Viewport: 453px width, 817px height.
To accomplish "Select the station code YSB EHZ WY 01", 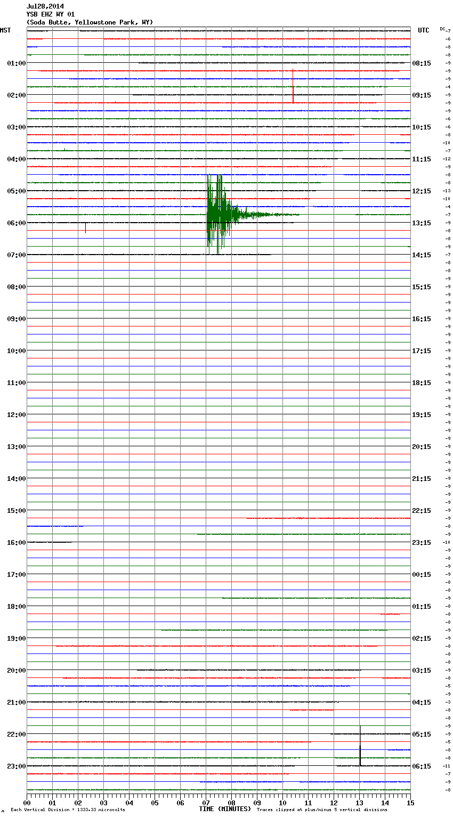I will [51, 14].
